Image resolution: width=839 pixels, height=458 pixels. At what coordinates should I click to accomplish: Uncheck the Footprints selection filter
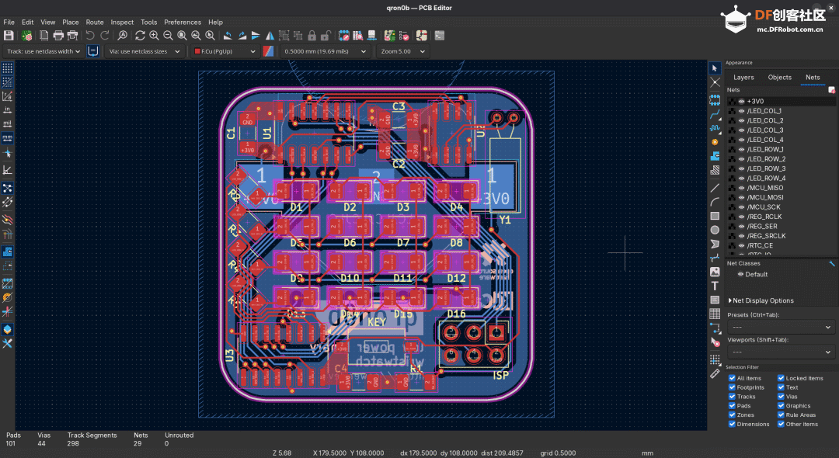[732, 387]
